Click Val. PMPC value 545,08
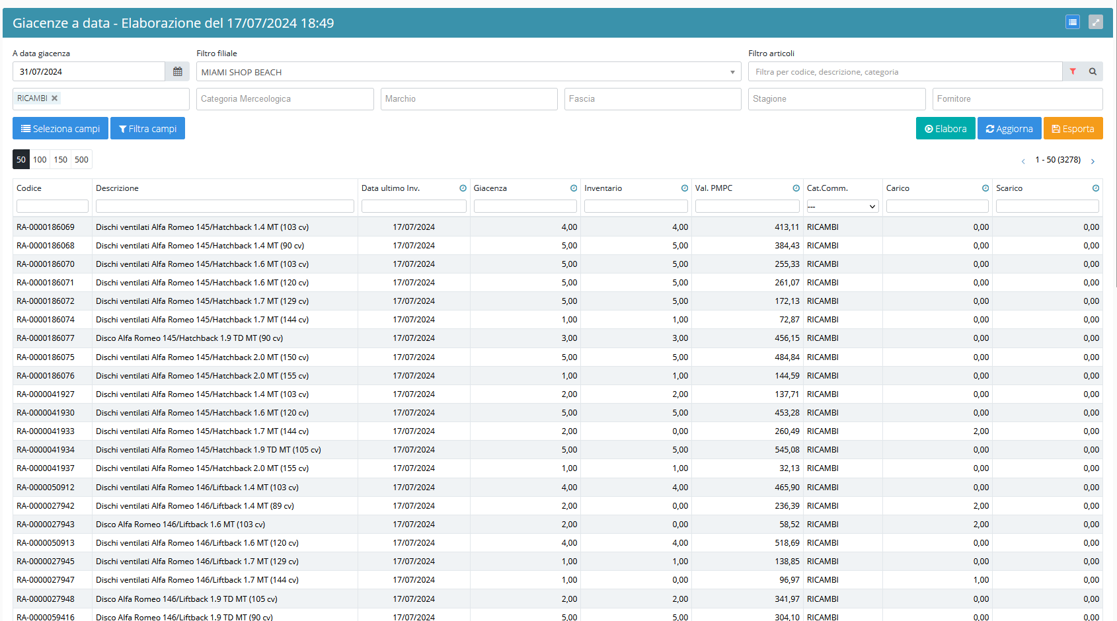The height and width of the screenshot is (621, 1117). click(x=787, y=450)
